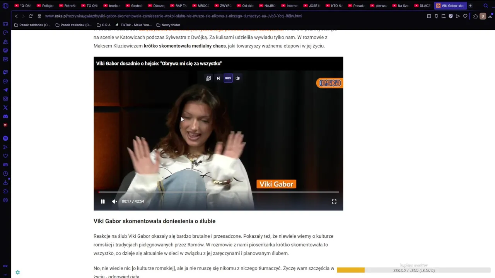Open Twitch in the sidebar

[5, 72]
